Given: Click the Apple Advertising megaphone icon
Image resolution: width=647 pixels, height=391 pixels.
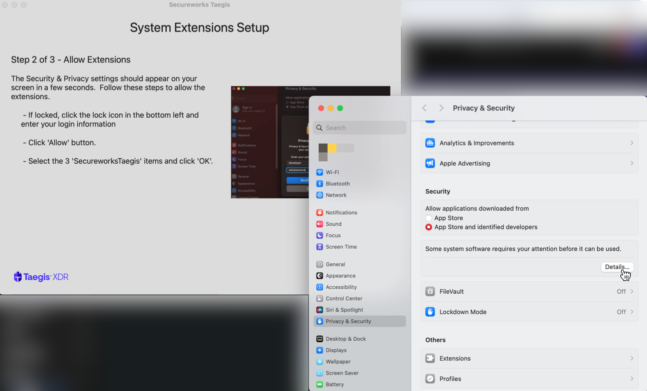Looking at the screenshot, I should pyautogui.click(x=430, y=163).
